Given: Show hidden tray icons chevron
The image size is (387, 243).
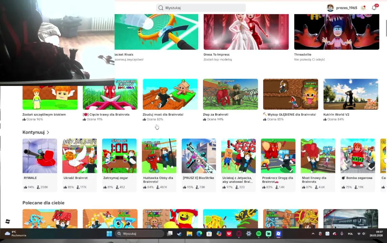Looking at the screenshot, I should pyautogui.click(x=313, y=234).
